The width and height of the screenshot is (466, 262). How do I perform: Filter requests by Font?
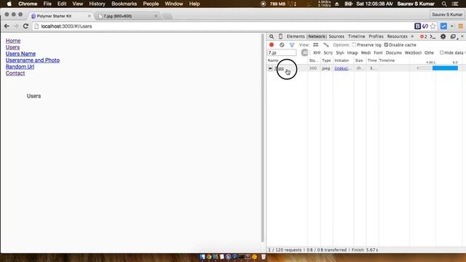coord(378,52)
